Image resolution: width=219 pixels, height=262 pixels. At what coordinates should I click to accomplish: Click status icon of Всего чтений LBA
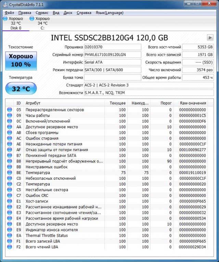point(10,247)
